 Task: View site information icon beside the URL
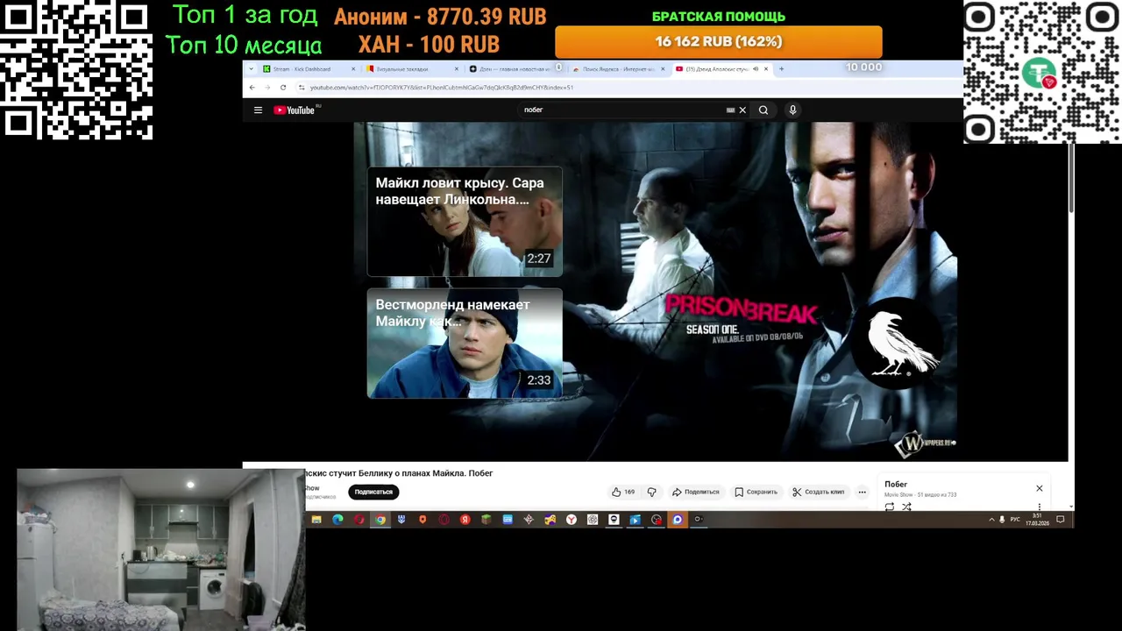pyautogui.click(x=302, y=88)
